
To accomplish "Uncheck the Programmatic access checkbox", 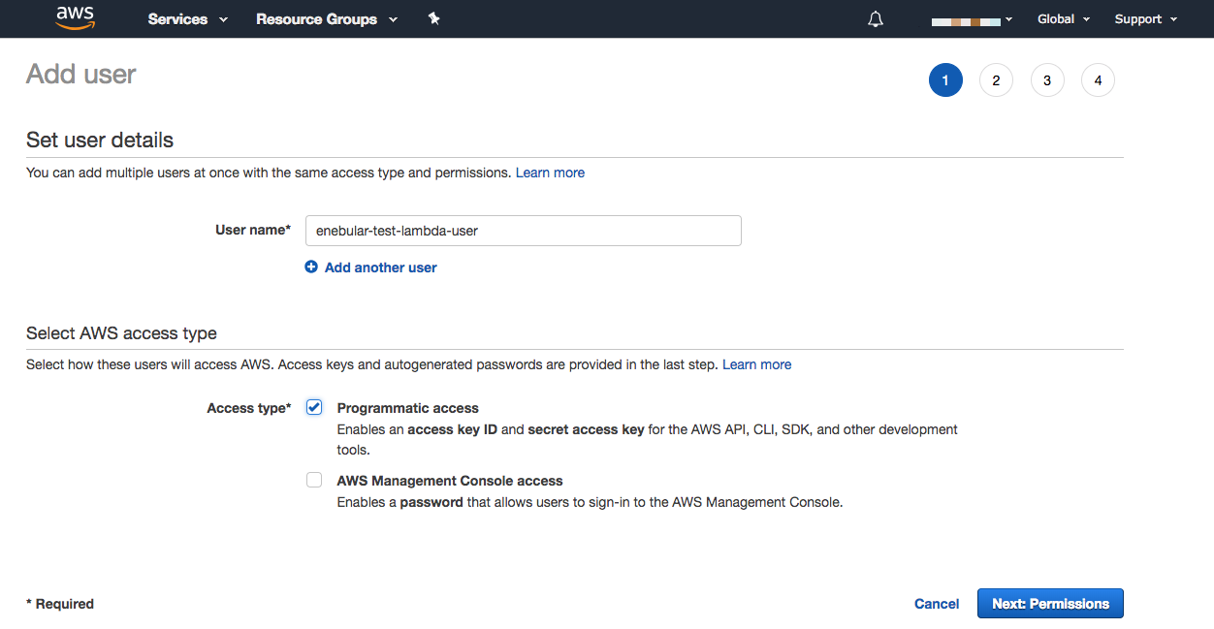I will point(314,407).
